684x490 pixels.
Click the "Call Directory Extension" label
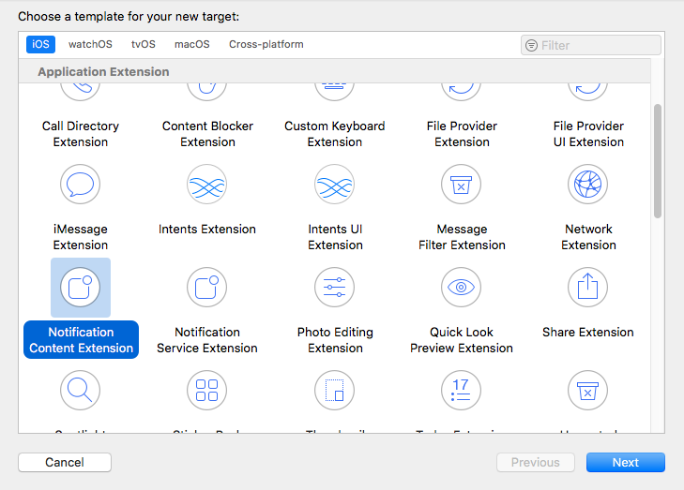(x=81, y=134)
